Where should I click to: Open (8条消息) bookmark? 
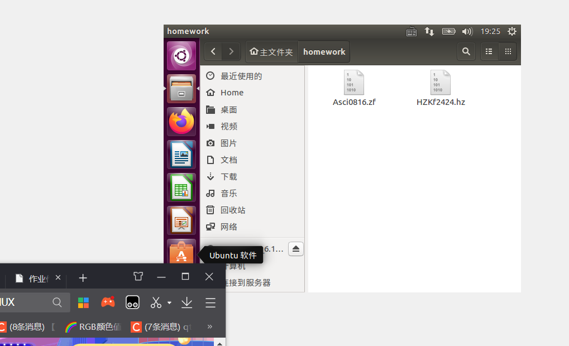pyautogui.click(x=27, y=327)
